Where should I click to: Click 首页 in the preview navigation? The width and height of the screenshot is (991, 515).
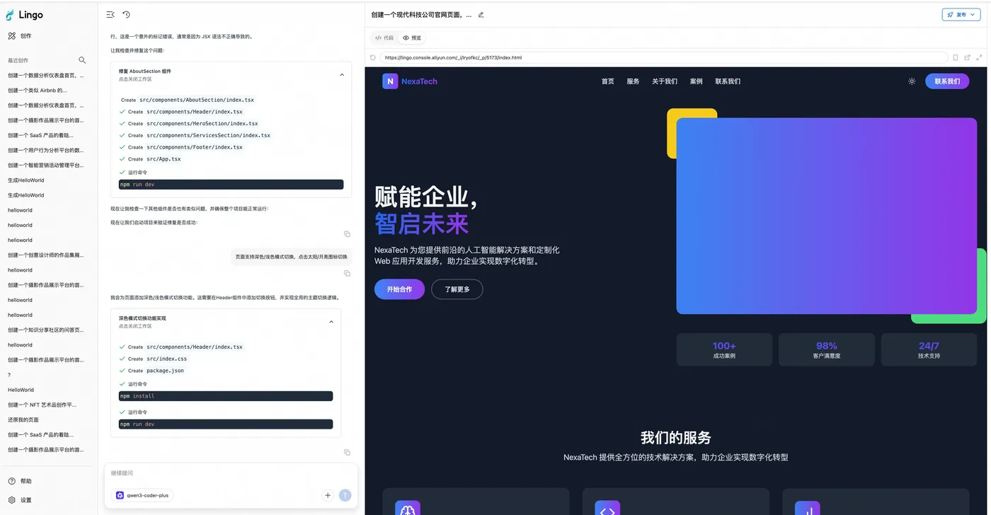tap(608, 81)
